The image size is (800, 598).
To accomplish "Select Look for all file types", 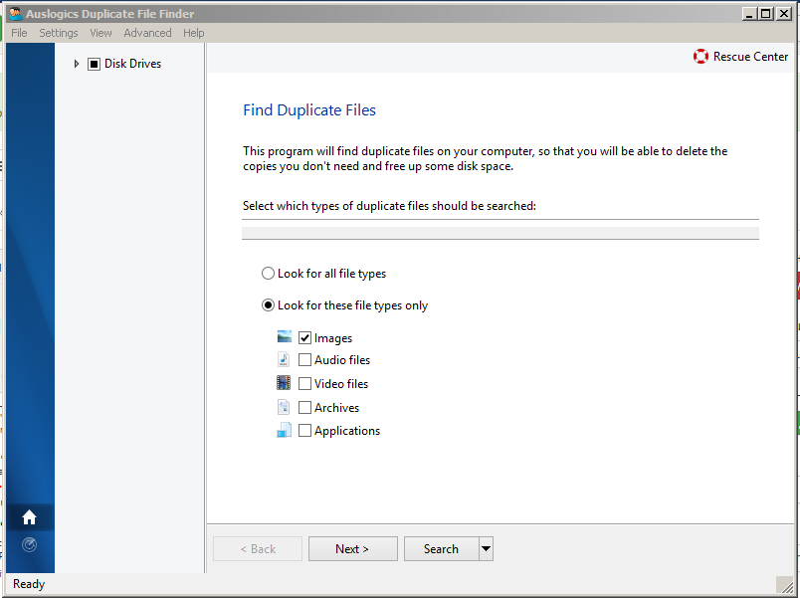I will point(268,274).
